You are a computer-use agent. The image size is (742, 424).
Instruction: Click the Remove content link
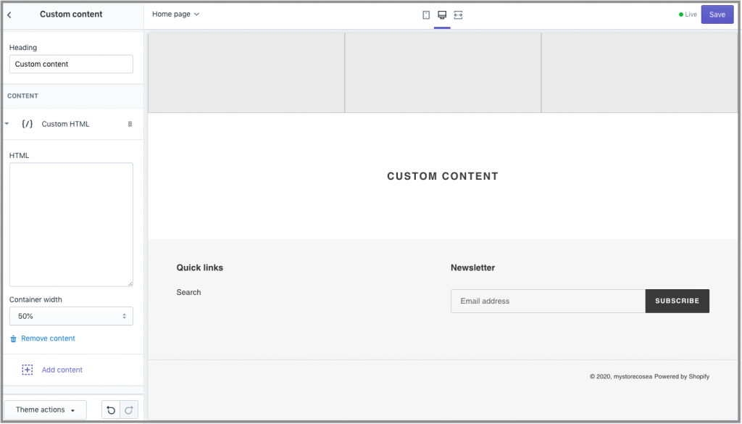coord(48,338)
